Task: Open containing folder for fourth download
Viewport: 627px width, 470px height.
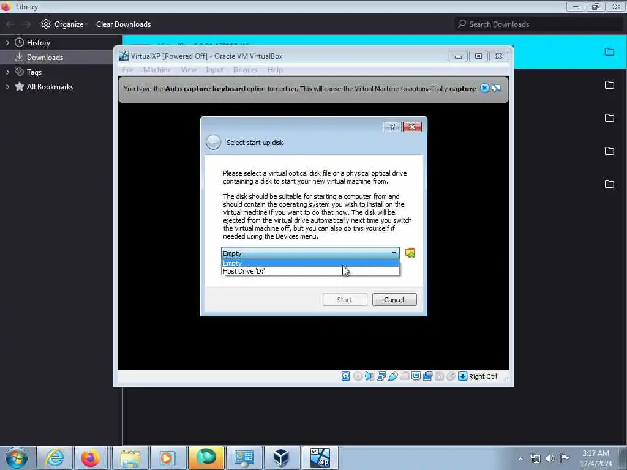Action: click(609, 151)
